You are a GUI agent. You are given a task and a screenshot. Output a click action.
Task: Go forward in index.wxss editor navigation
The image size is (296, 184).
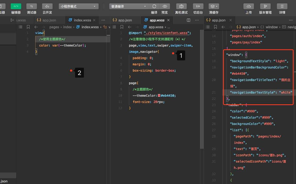tap(43, 27)
